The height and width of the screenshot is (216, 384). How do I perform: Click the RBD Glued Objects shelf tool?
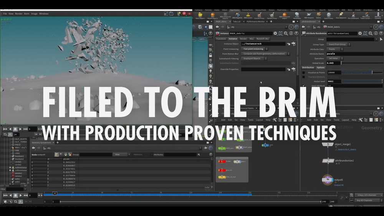[213, 16]
